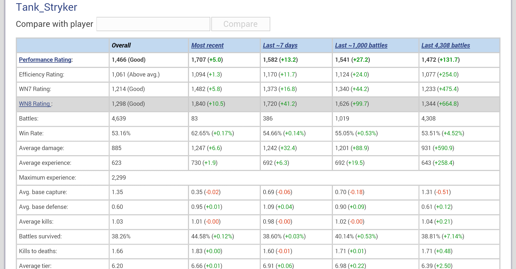Click the Efficiency Rating row label
Image resolution: width=516 pixels, height=269 pixels.
[42, 74]
